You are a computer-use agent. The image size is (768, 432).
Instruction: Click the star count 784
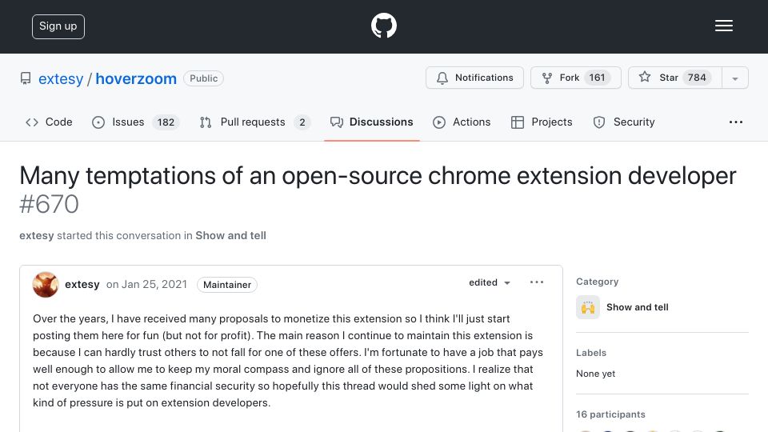click(697, 78)
